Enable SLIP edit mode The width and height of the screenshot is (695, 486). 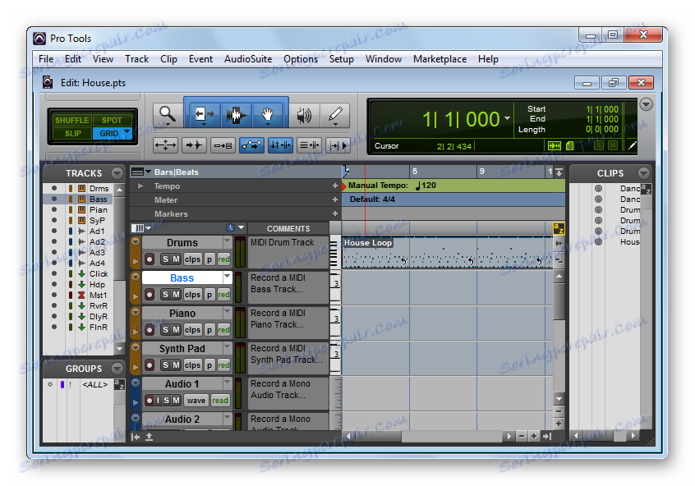tap(72, 133)
